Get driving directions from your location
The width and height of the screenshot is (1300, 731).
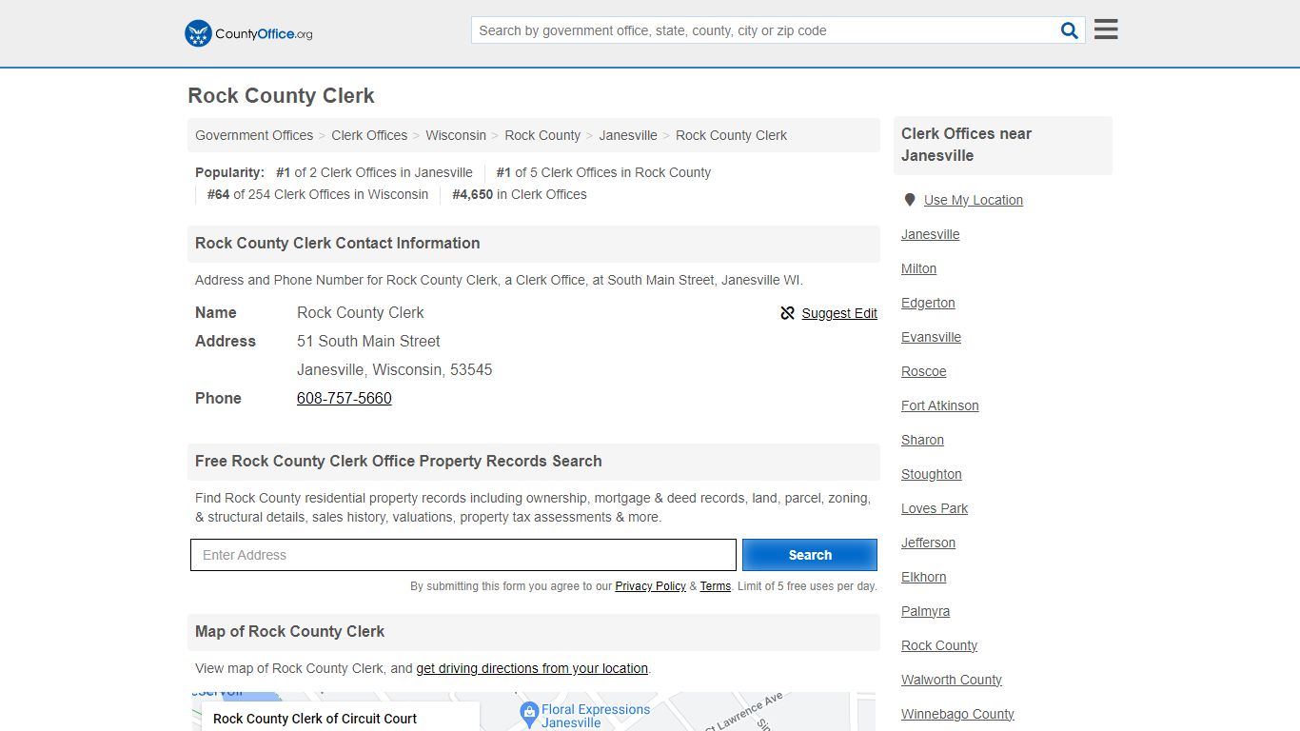point(532,668)
